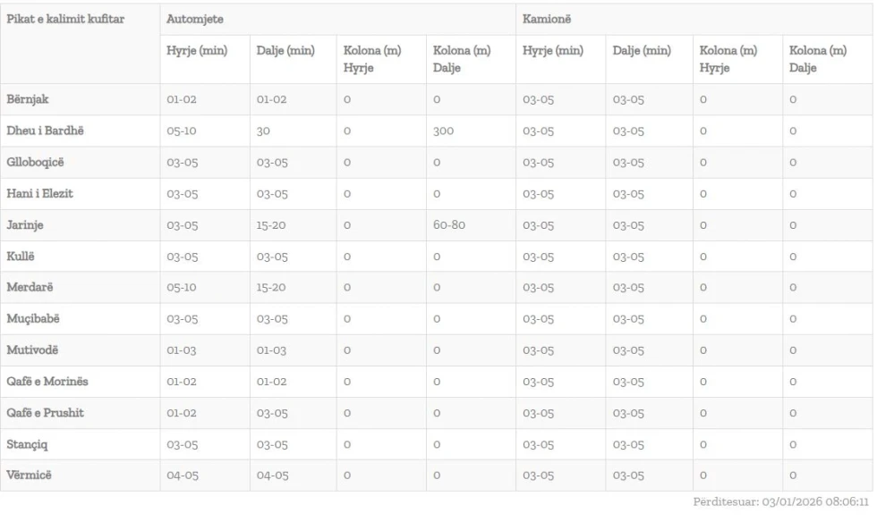Click the Bërnjak row label
Image resolution: width=877 pixels, height=522 pixels.
pyautogui.click(x=29, y=99)
